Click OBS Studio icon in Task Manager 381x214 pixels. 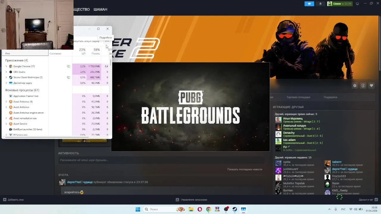pos(11,72)
